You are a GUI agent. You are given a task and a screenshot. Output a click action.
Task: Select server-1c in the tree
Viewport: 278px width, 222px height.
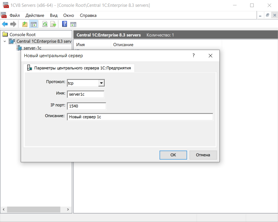coord(33,48)
